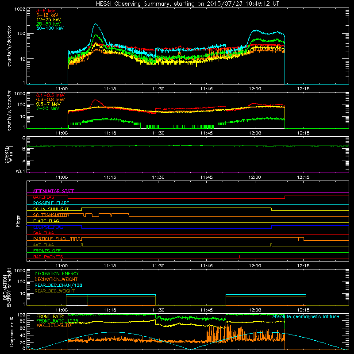The image size is (354, 354).
Task: Click the REAR_DEC_WEIGHT legend label
Action: click(54, 291)
